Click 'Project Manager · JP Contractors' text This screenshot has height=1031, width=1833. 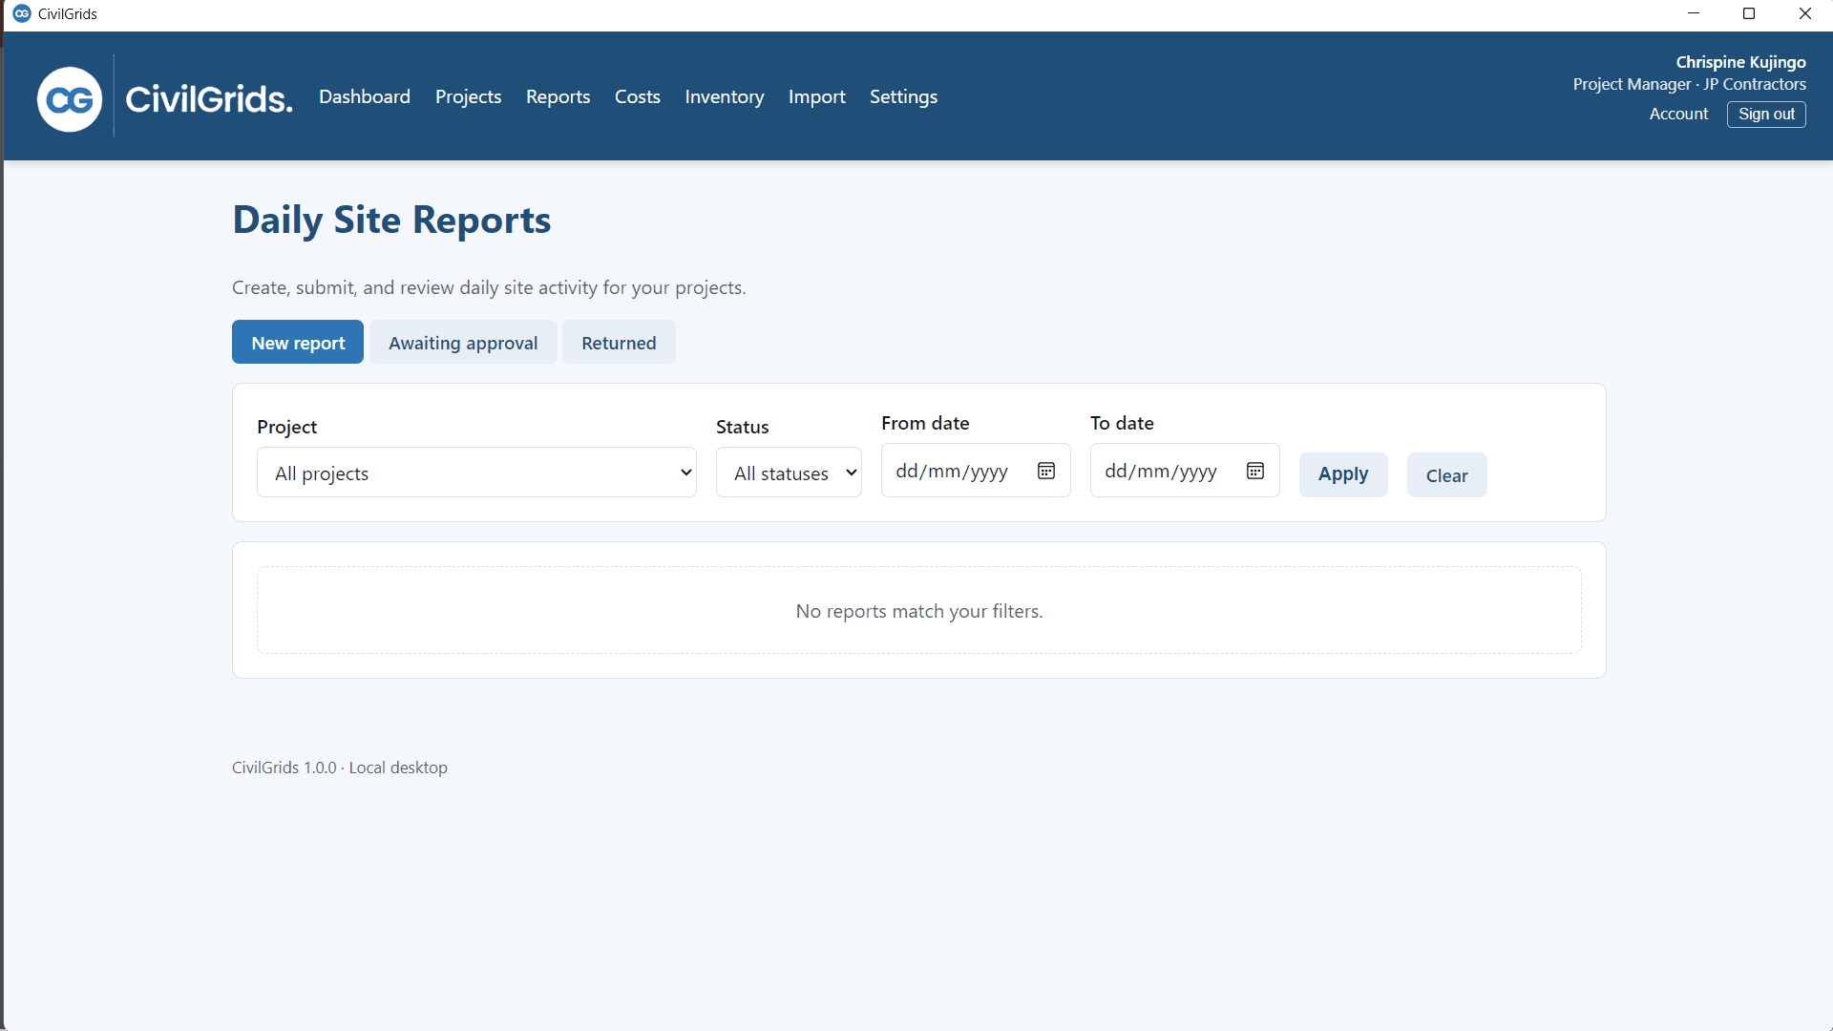click(x=1689, y=84)
